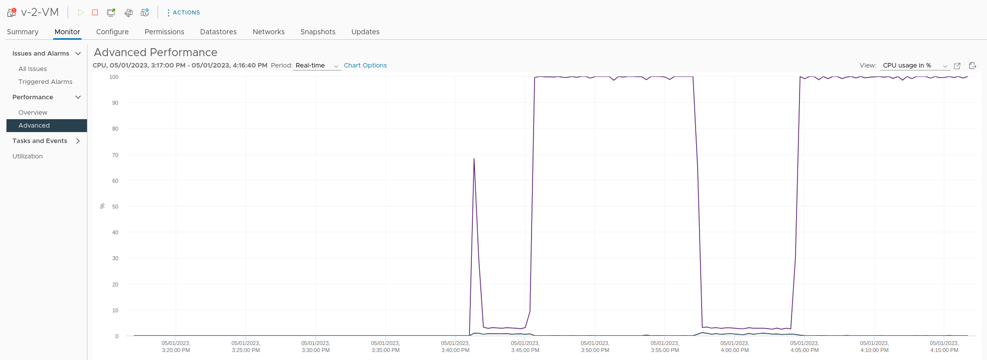This screenshot has width=987, height=360.
Task: Click the Power Off stop icon
Action: [95, 12]
